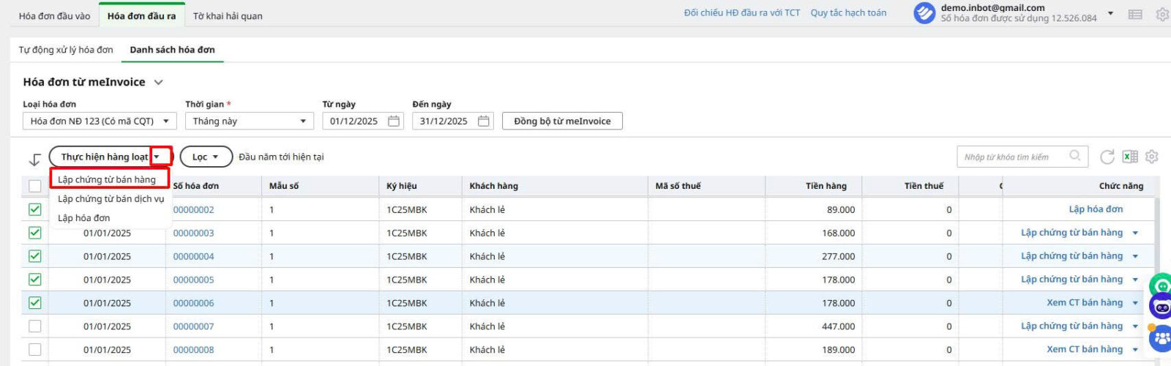
Task: Click the bent arrow icon beside Thực hiện hàng loạt
Action: (x=34, y=159)
